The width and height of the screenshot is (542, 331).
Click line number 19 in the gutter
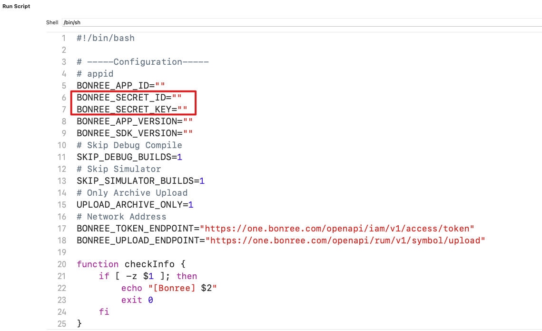(61, 252)
